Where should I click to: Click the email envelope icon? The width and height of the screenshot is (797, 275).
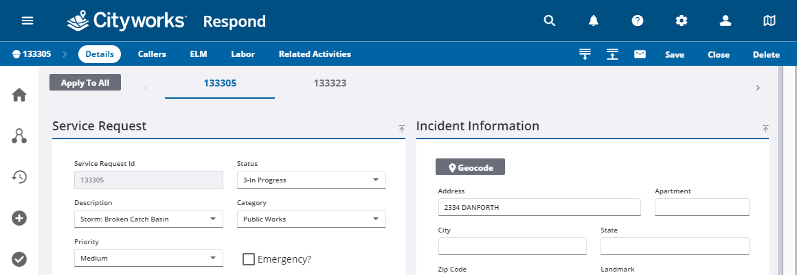[x=640, y=54]
